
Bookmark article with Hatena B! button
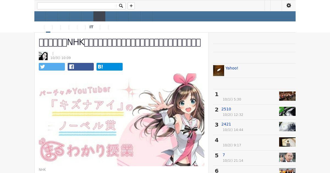point(109,67)
